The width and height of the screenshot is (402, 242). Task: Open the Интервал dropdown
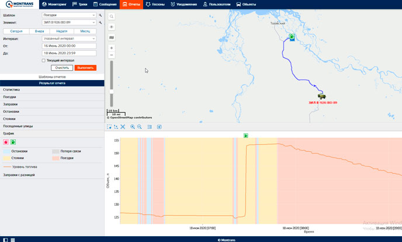[x=69, y=39]
